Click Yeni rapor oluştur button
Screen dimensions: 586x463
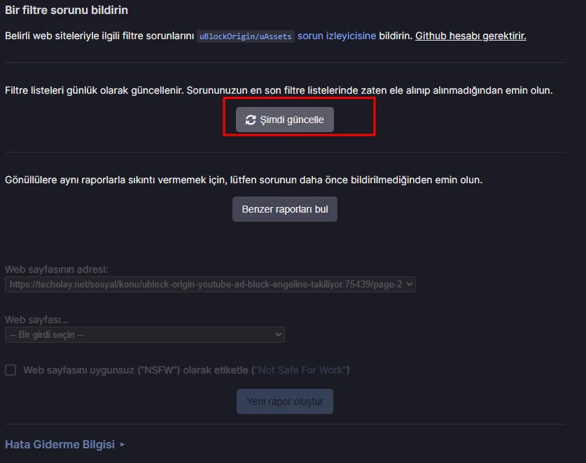[285, 401]
